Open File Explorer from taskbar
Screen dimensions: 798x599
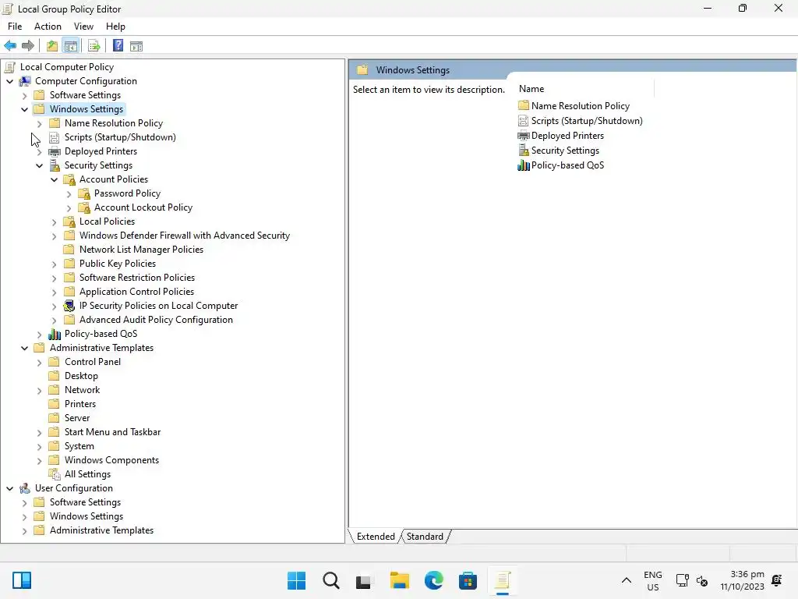(x=400, y=580)
